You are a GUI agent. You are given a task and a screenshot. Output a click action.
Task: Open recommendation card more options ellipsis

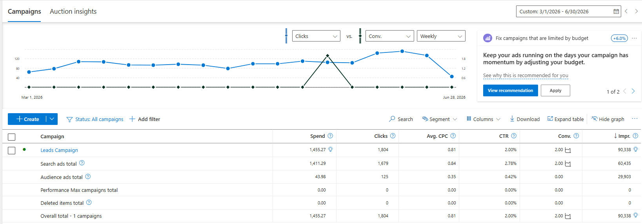point(634,38)
